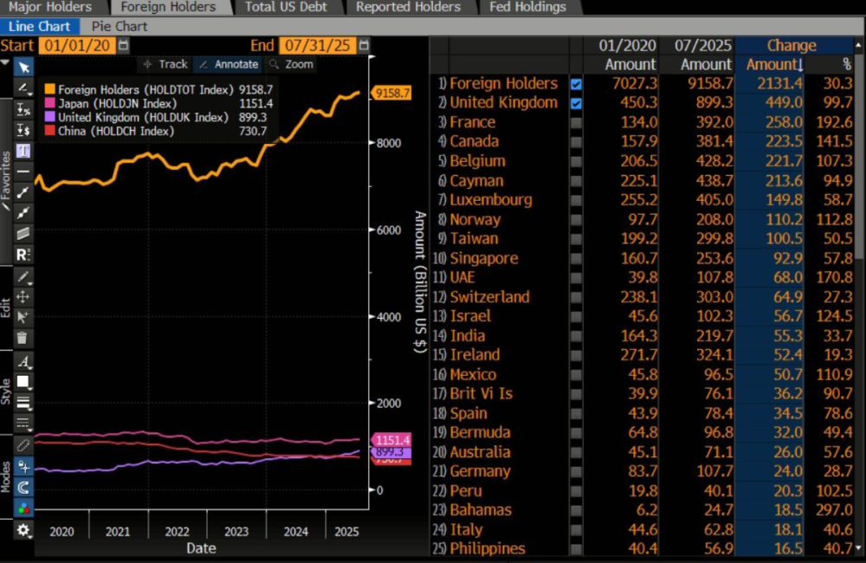
Task: Open the Start date calendar picker
Action: click(x=122, y=45)
